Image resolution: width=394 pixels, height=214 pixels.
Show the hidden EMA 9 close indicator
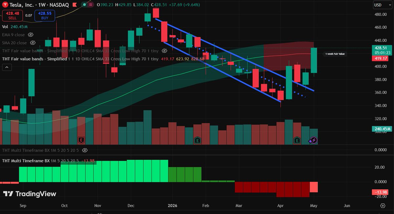click(31, 34)
